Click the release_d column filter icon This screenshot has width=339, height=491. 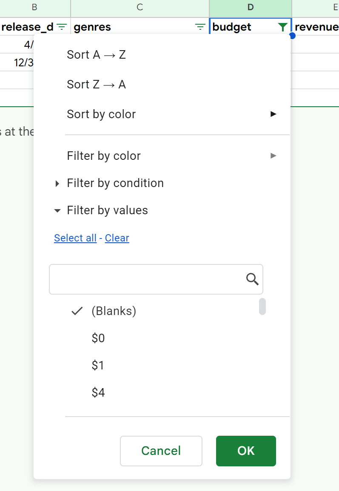click(62, 27)
